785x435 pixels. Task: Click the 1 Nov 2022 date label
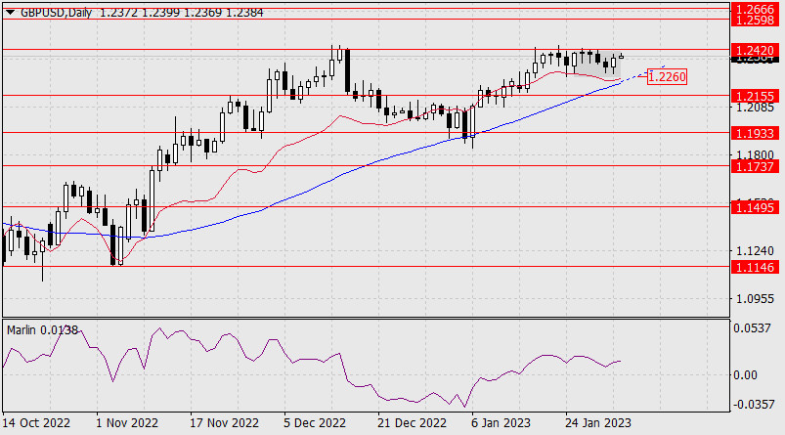point(127,423)
